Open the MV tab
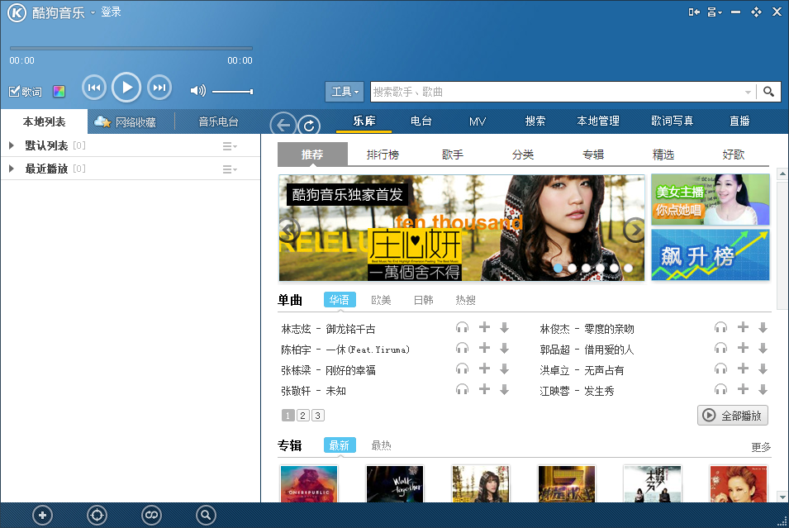 477,121
